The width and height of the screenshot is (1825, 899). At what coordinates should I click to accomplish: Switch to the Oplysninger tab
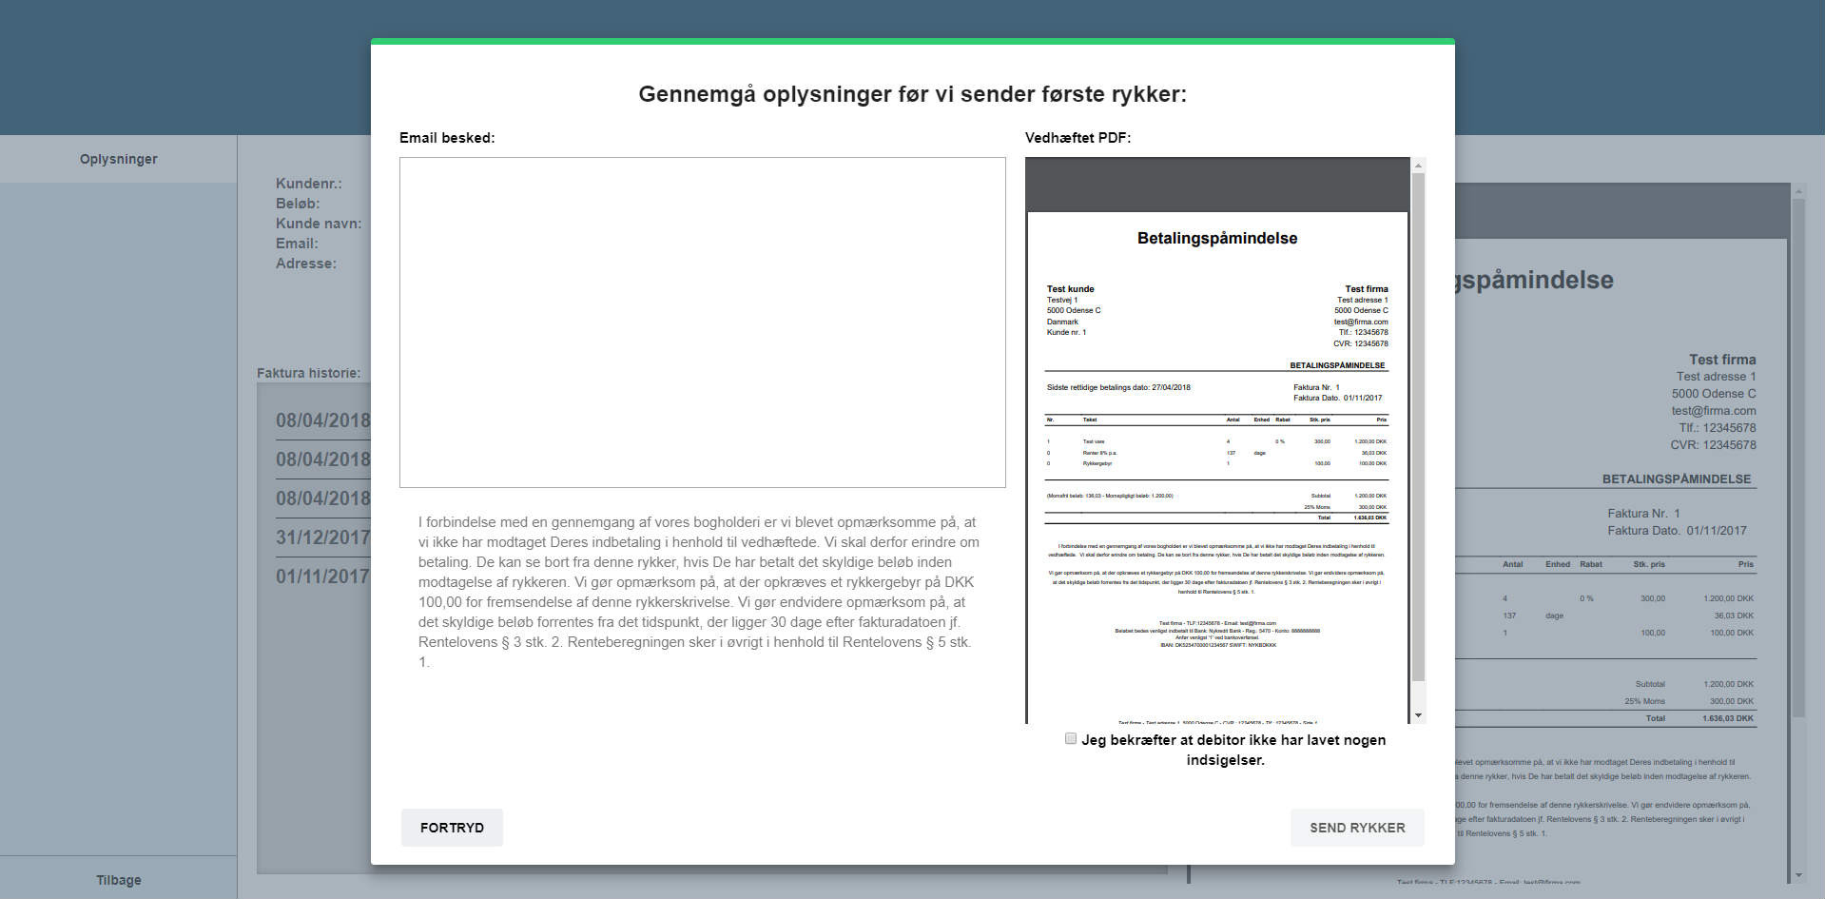118,159
